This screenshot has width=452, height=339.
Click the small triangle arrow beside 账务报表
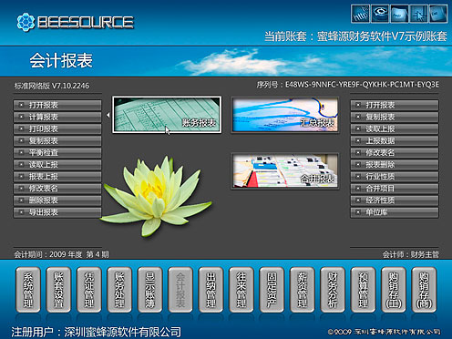pos(108,115)
